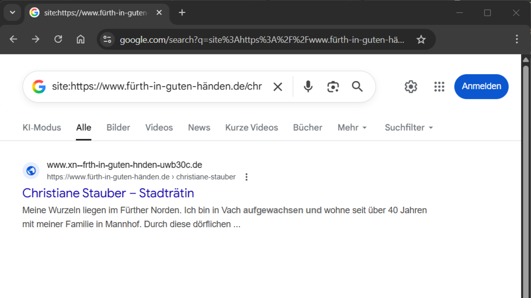
Task: Click the christiane-stauber breadcrumb URL
Action: [x=206, y=177]
